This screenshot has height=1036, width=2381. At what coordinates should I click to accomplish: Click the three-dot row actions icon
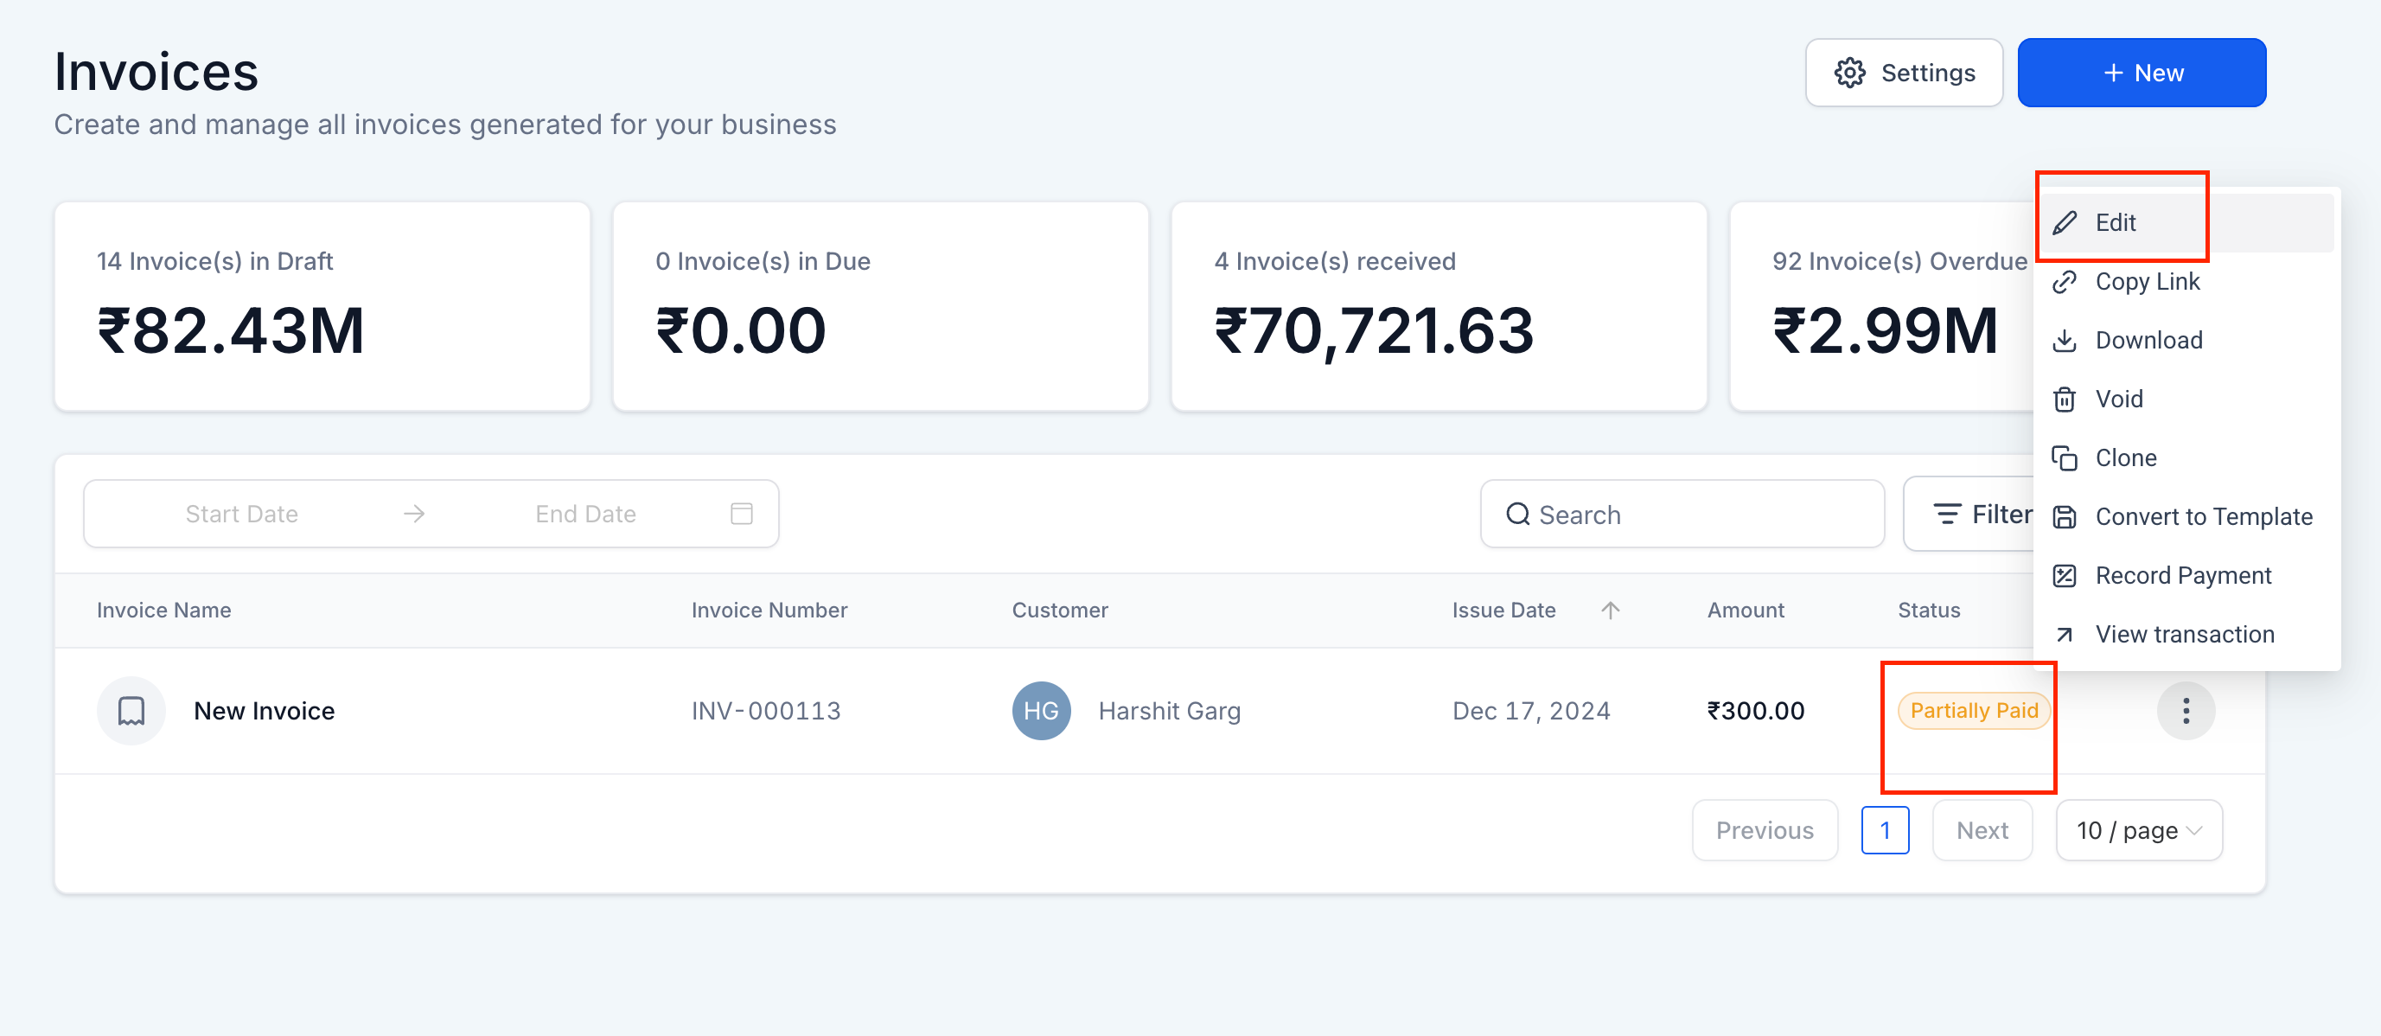2185,711
